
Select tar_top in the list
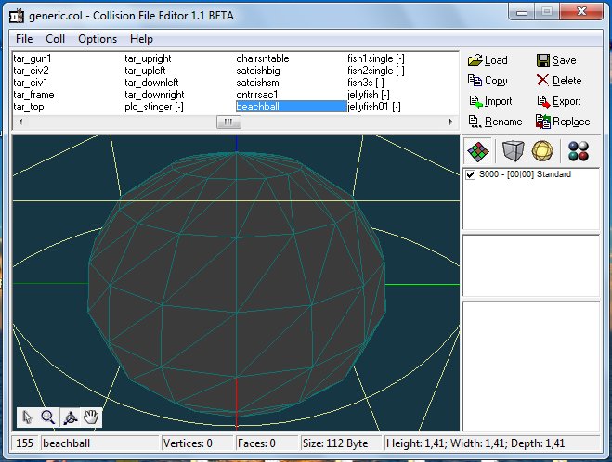29,107
